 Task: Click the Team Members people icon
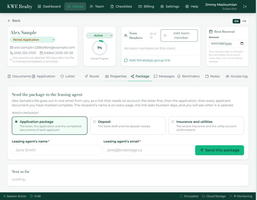click(126, 36)
